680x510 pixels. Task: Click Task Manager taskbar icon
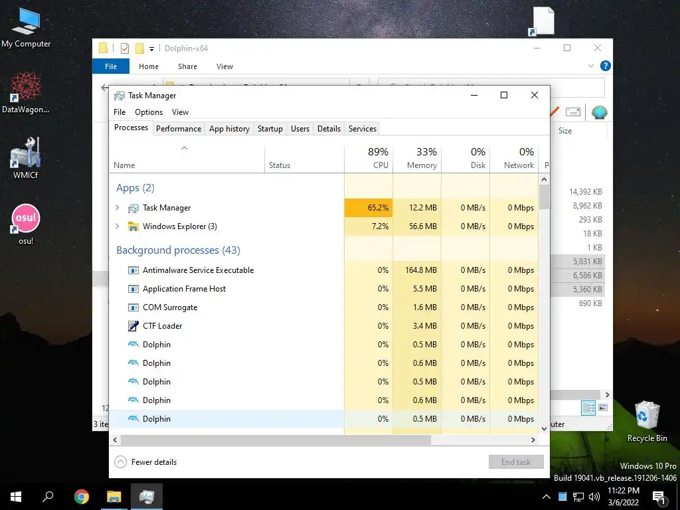coord(147,497)
